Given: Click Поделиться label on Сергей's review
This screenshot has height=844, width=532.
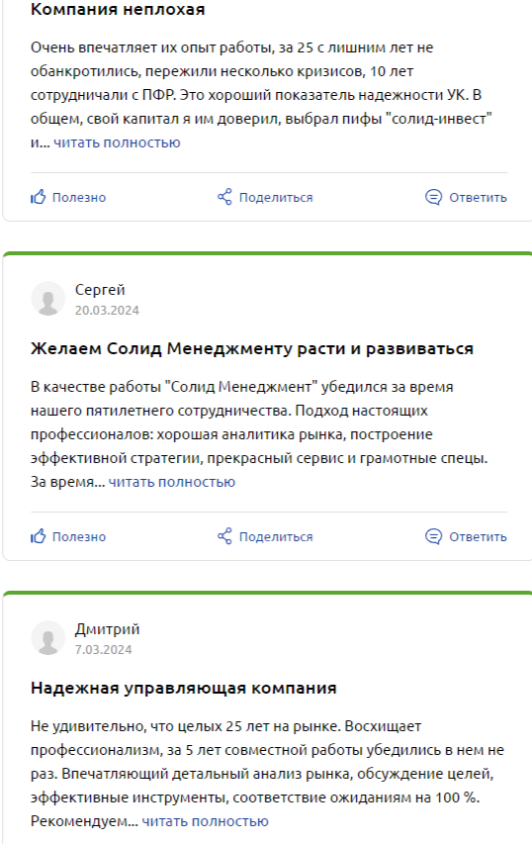Looking at the screenshot, I should (x=276, y=536).
